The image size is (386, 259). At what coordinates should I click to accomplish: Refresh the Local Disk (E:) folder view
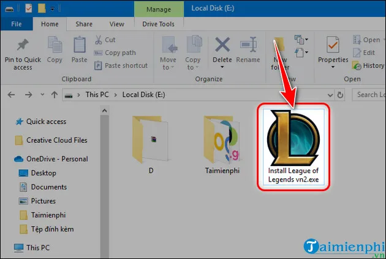click(341, 95)
